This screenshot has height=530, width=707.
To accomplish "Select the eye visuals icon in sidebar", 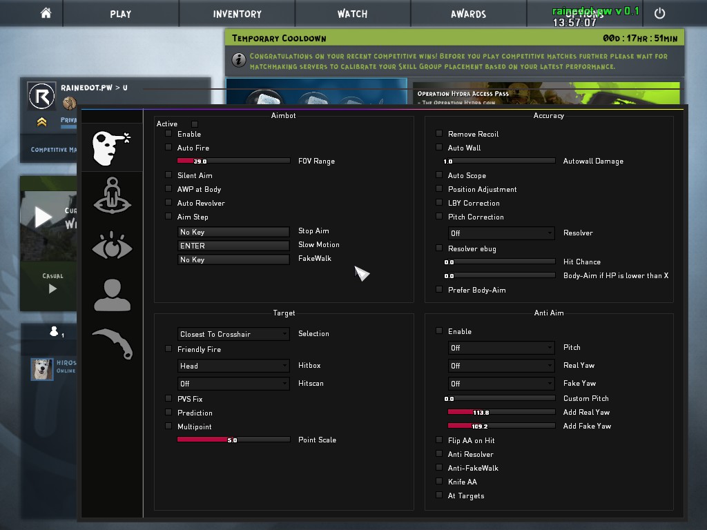I will pyautogui.click(x=111, y=246).
